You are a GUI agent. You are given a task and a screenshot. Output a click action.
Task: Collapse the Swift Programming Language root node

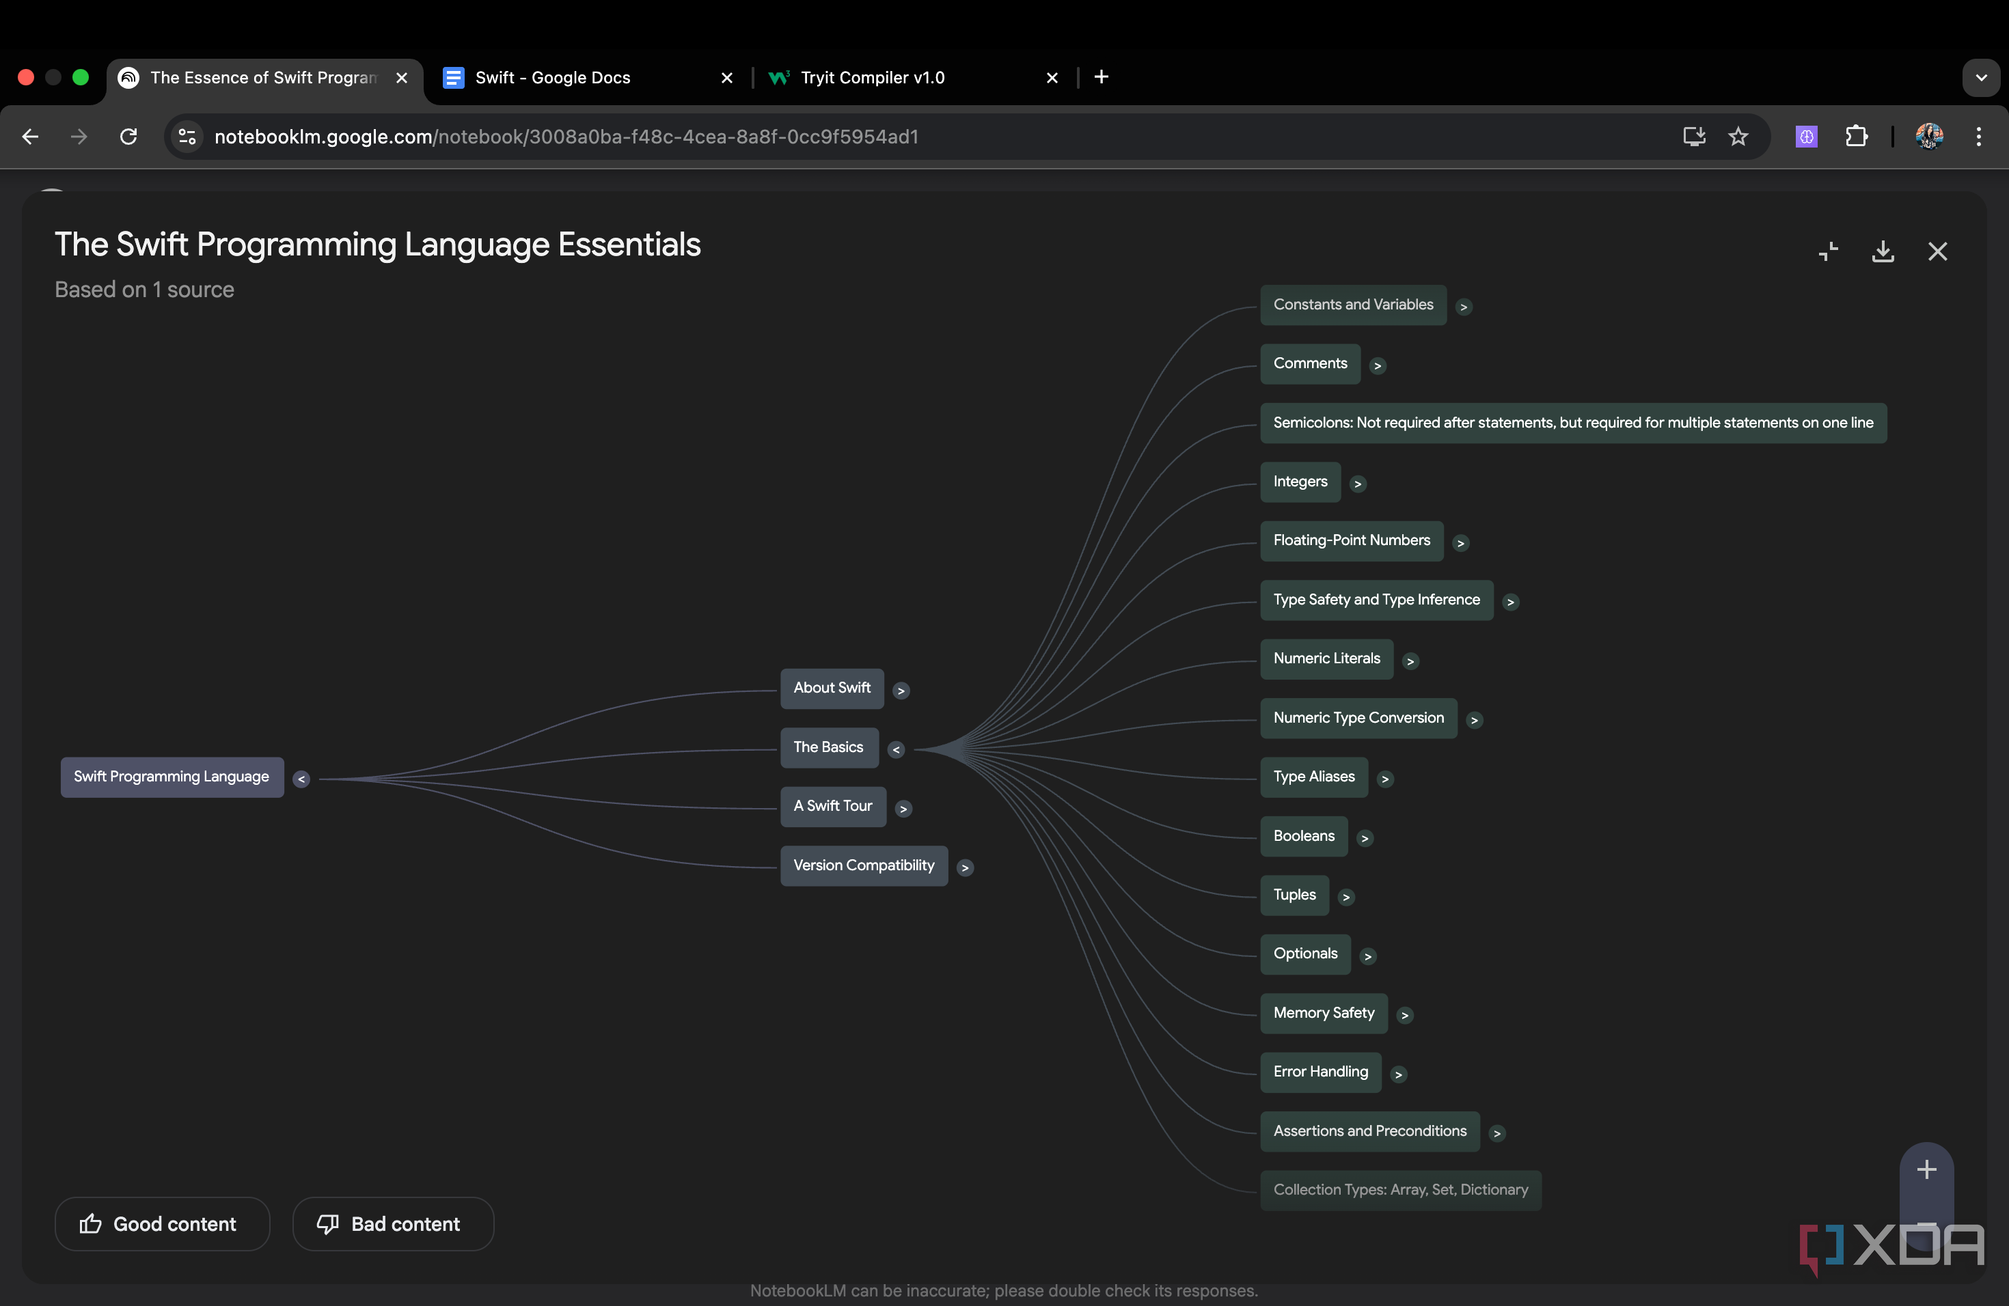(x=301, y=779)
